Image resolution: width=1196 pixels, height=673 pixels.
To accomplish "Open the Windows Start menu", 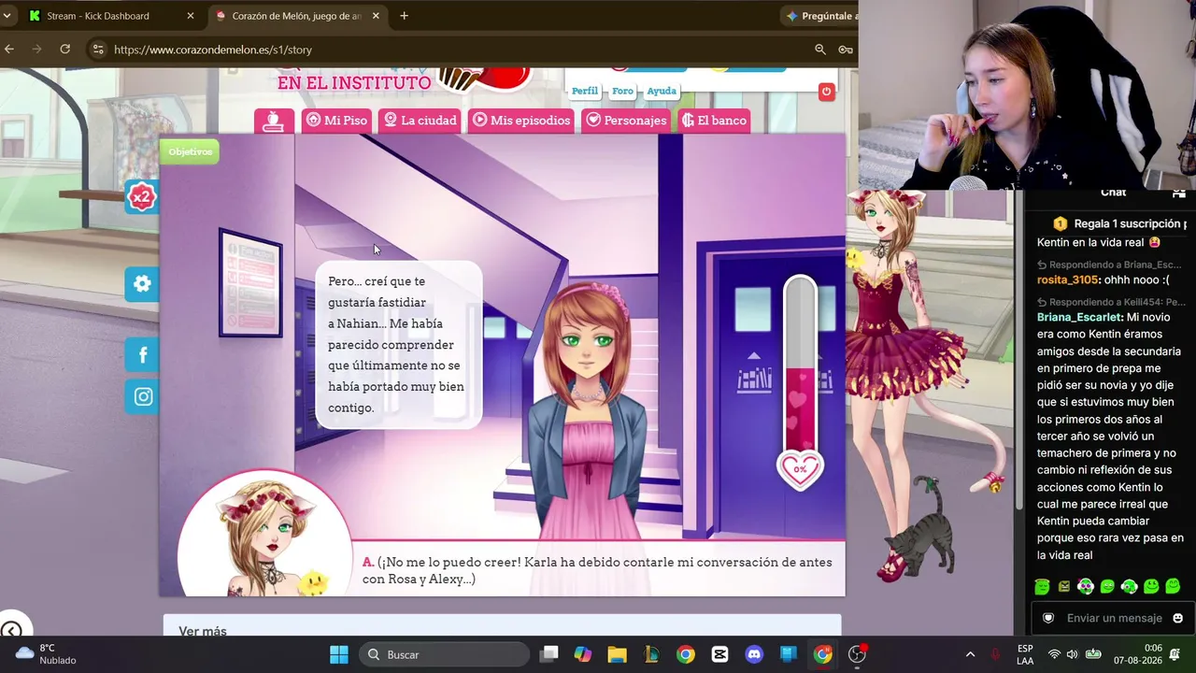I will point(339,654).
